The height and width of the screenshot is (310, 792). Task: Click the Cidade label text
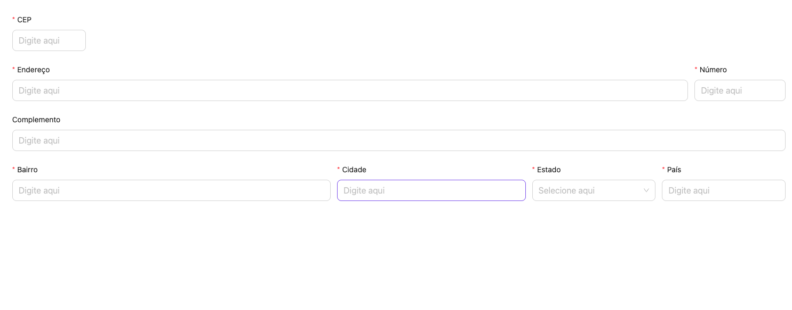[354, 170]
